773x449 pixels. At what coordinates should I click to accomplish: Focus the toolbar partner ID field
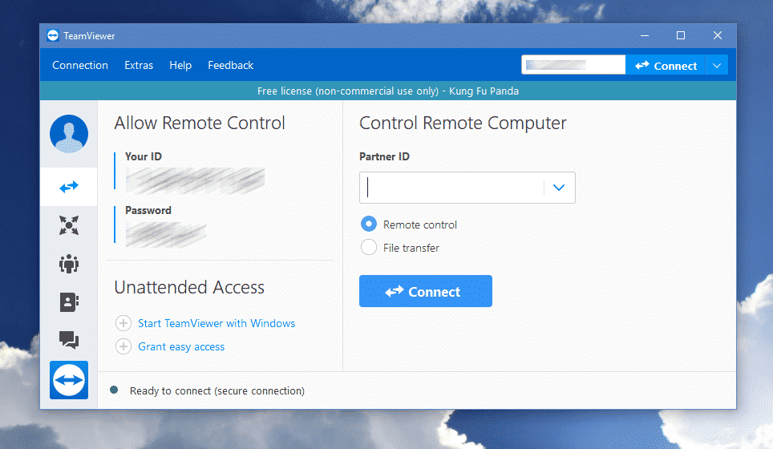point(573,65)
